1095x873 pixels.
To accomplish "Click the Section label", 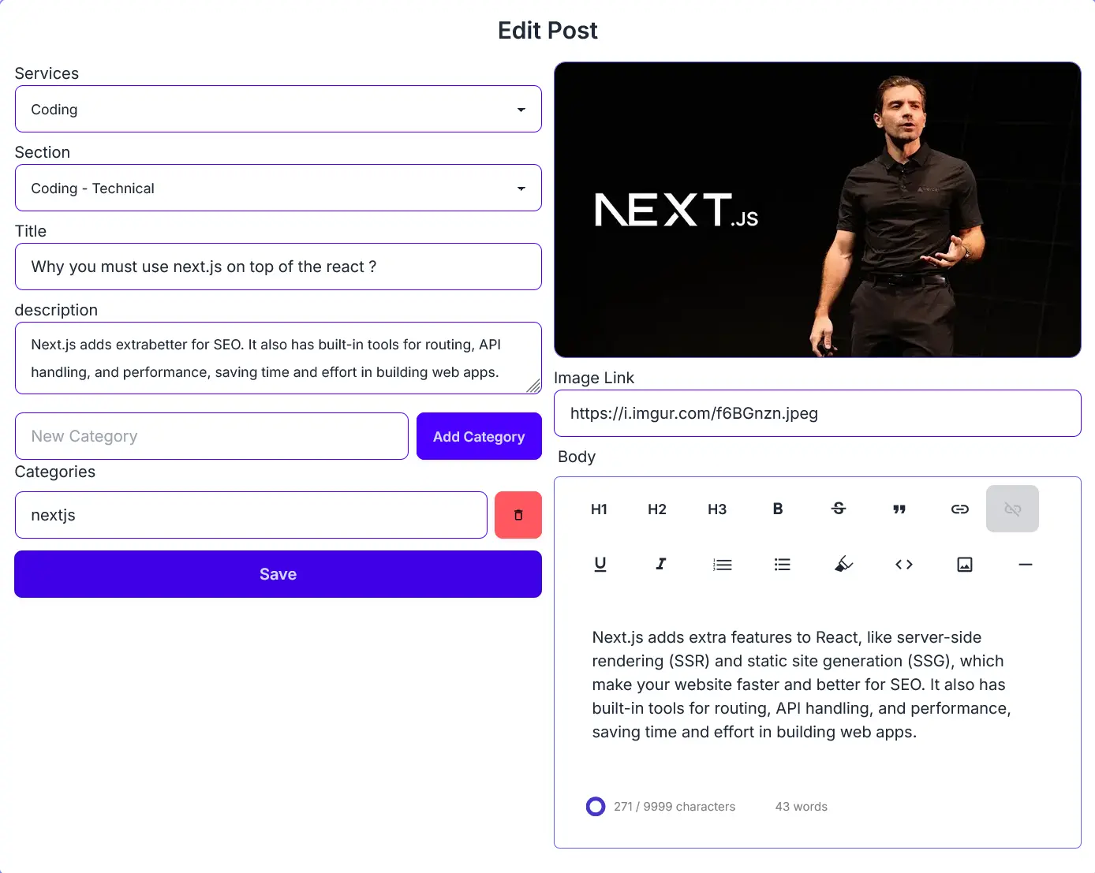I will coord(43,152).
